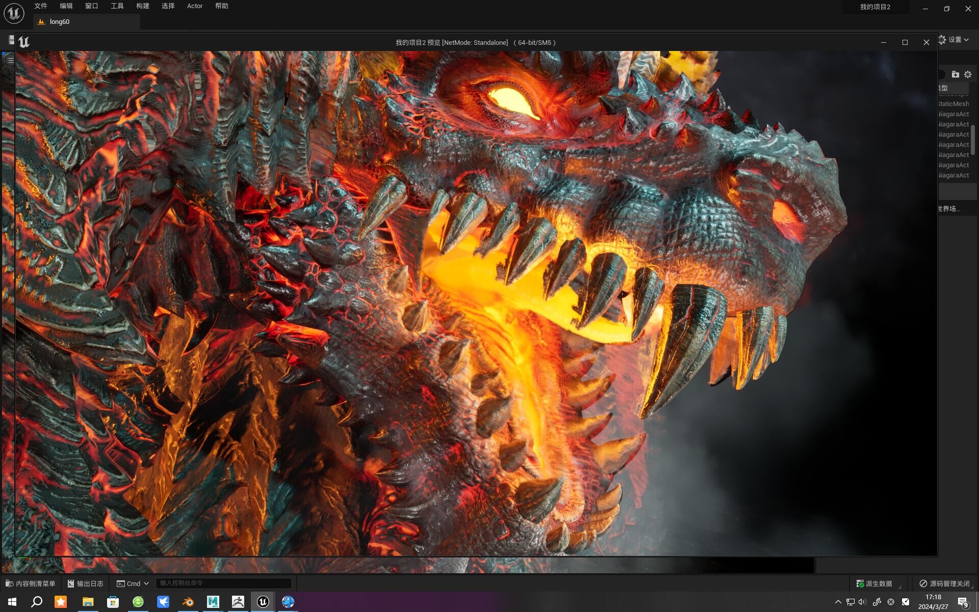Click the Maya icon in the taskbar
This screenshot has width=979, height=612.
pos(213,602)
